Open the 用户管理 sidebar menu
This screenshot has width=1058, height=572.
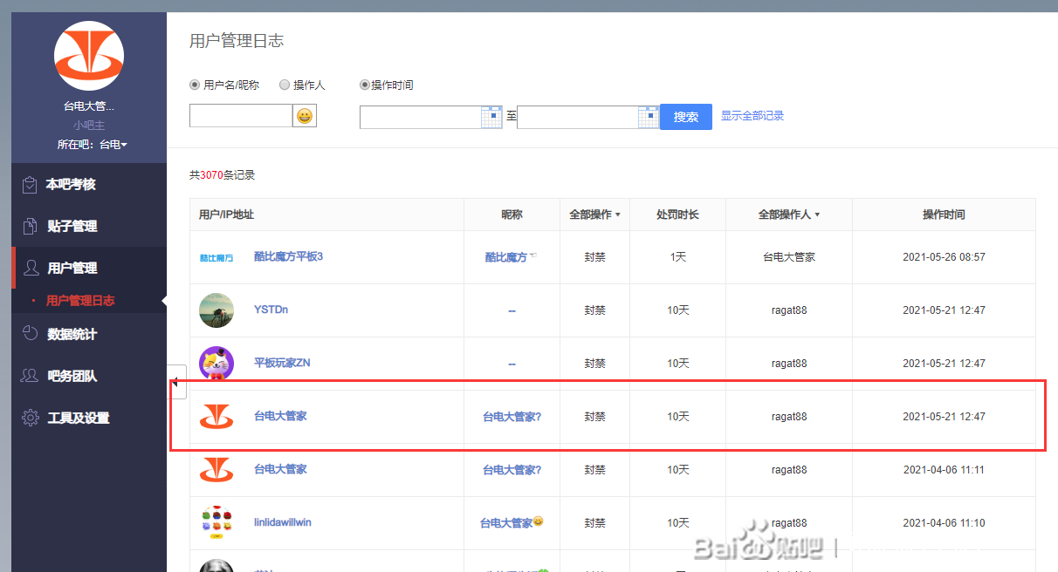72,268
